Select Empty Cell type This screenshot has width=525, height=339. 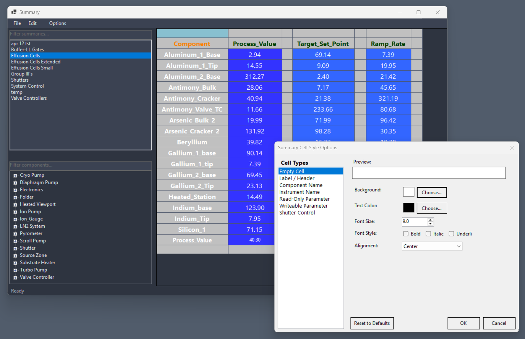click(310, 171)
